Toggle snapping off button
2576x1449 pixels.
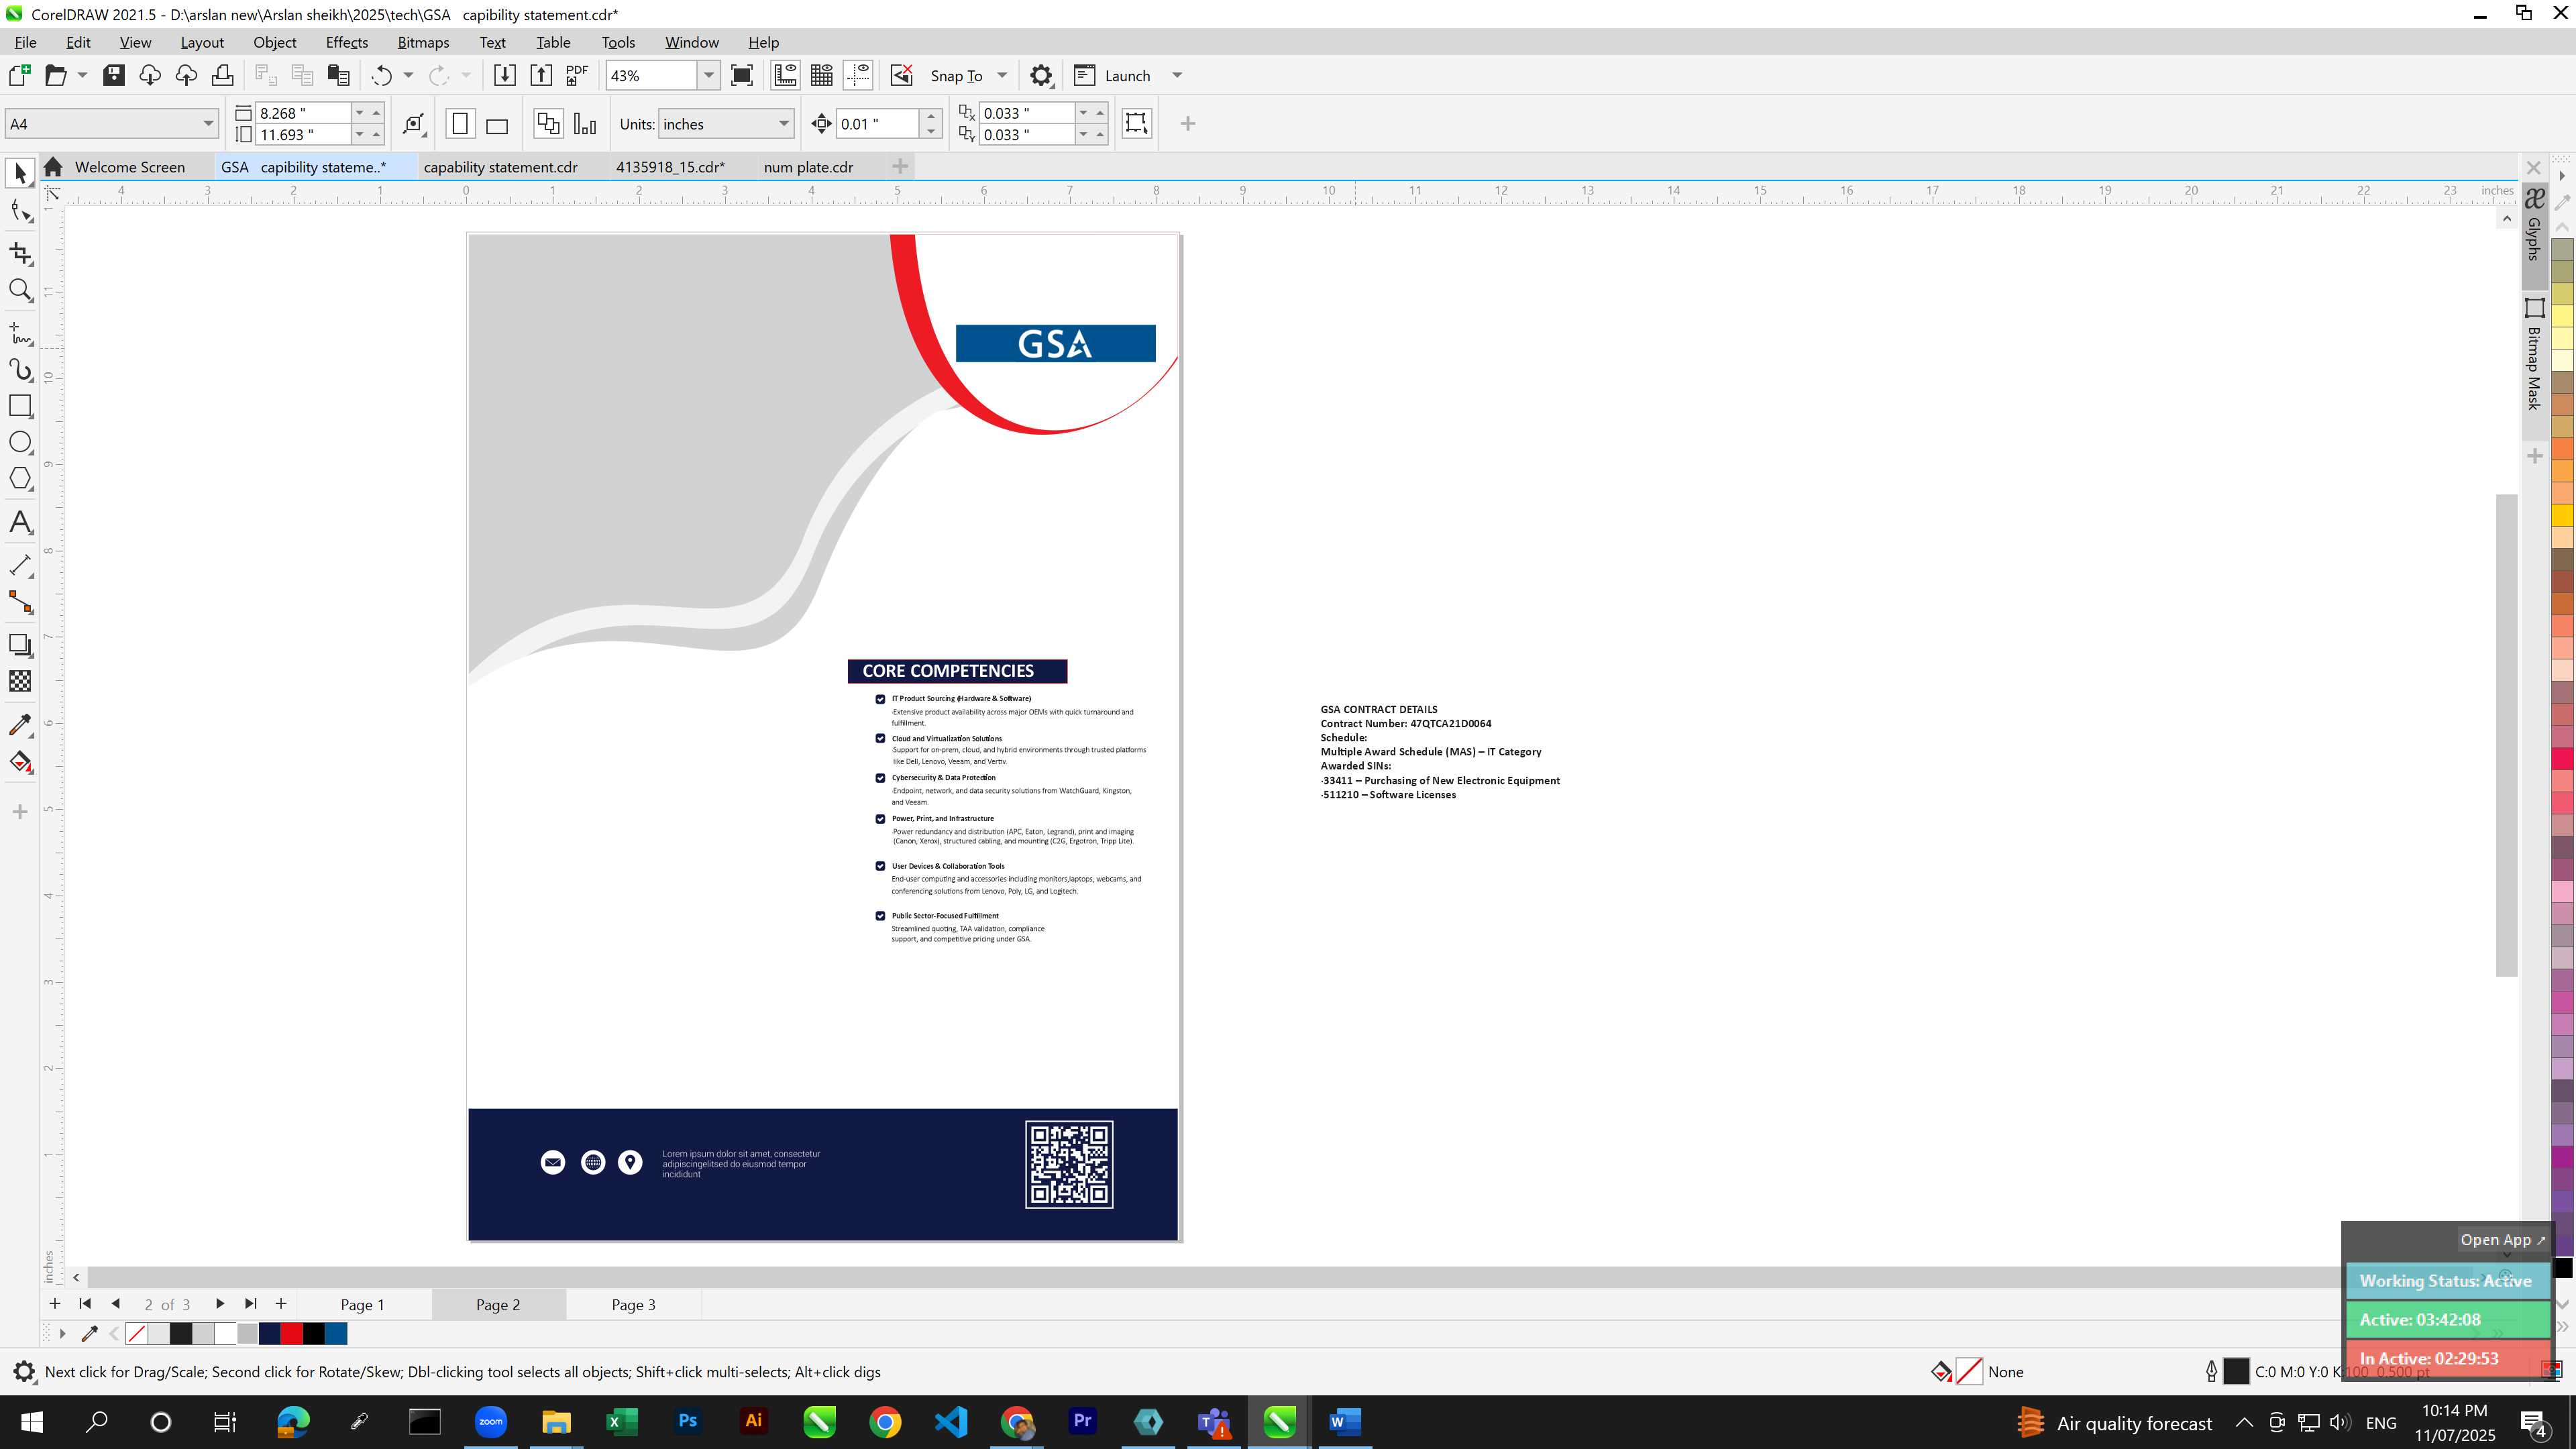coord(901,75)
